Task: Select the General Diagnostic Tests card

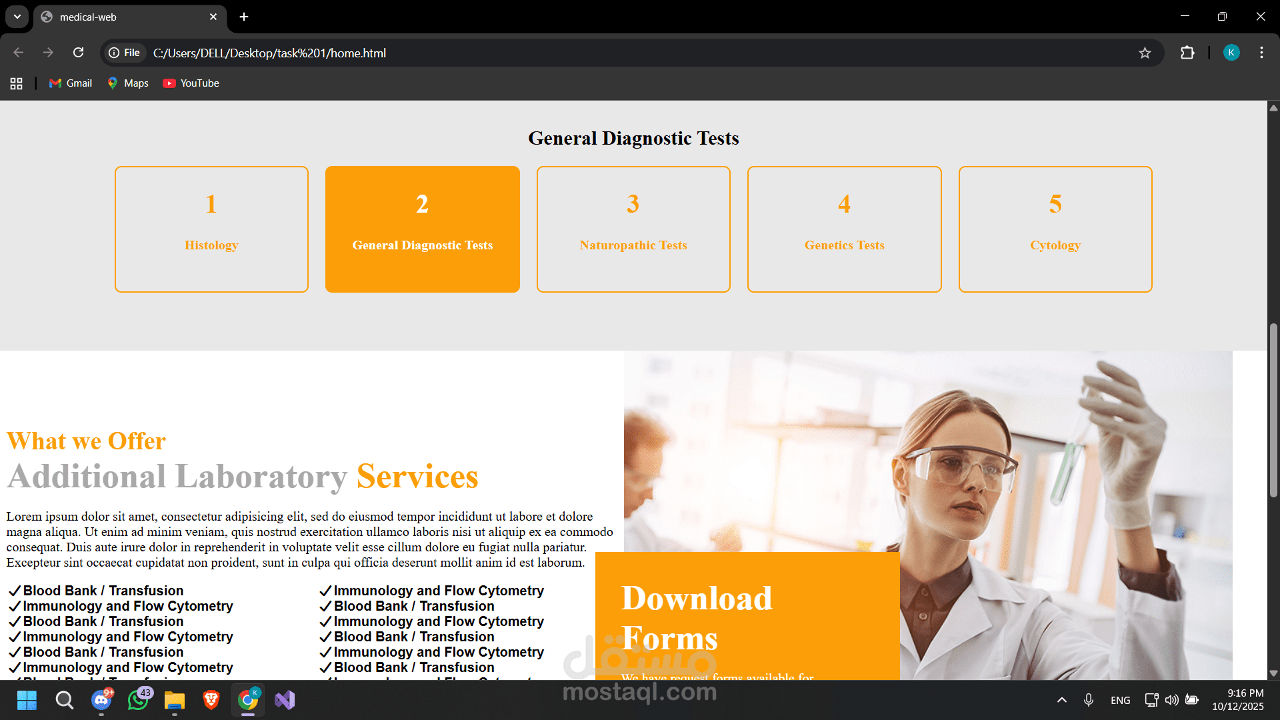Action: pos(423,229)
